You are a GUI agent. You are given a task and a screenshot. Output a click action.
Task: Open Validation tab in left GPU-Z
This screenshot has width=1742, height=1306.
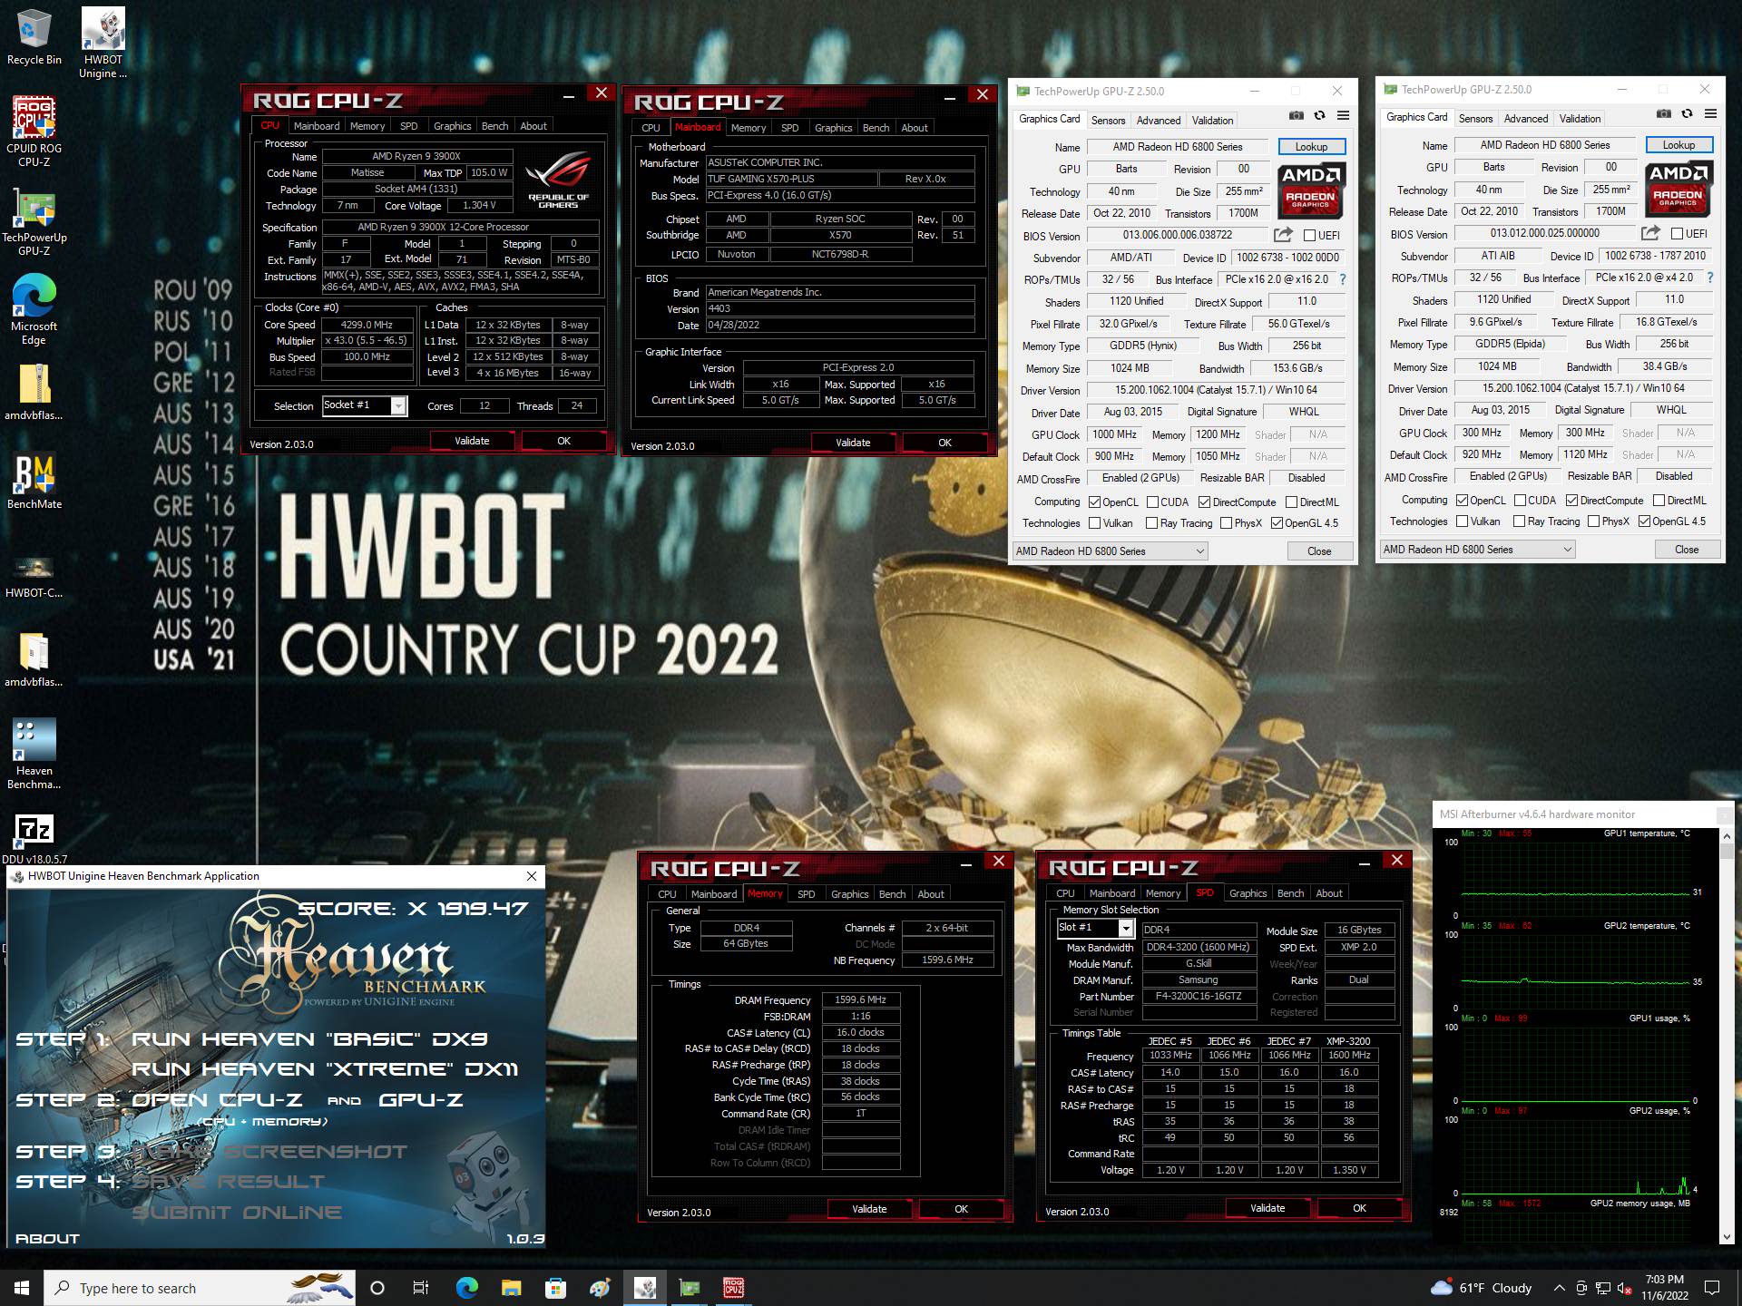click(x=1212, y=120)
